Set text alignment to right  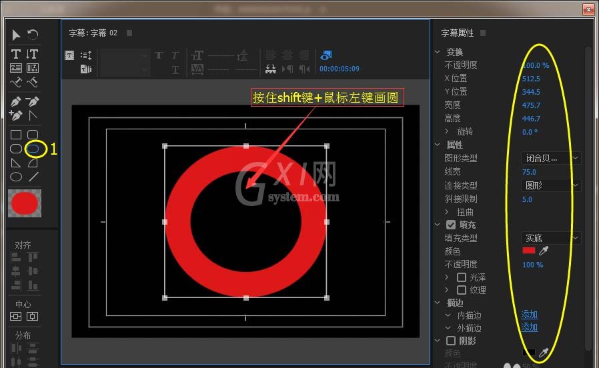[x=304, y=55]
